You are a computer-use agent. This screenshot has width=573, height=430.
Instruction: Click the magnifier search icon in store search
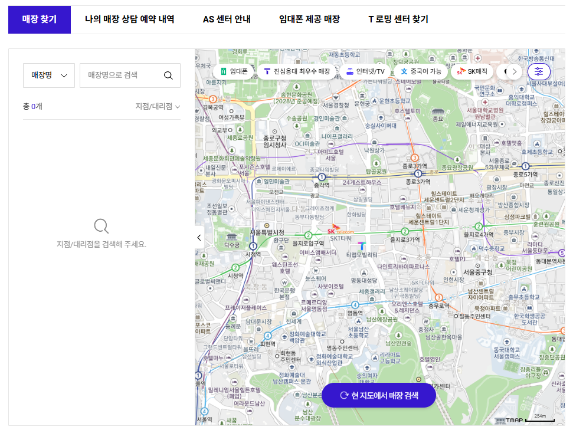pyautogui.click(x=168, y=76)
